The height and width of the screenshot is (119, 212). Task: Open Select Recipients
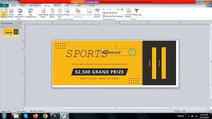(20, 13)
